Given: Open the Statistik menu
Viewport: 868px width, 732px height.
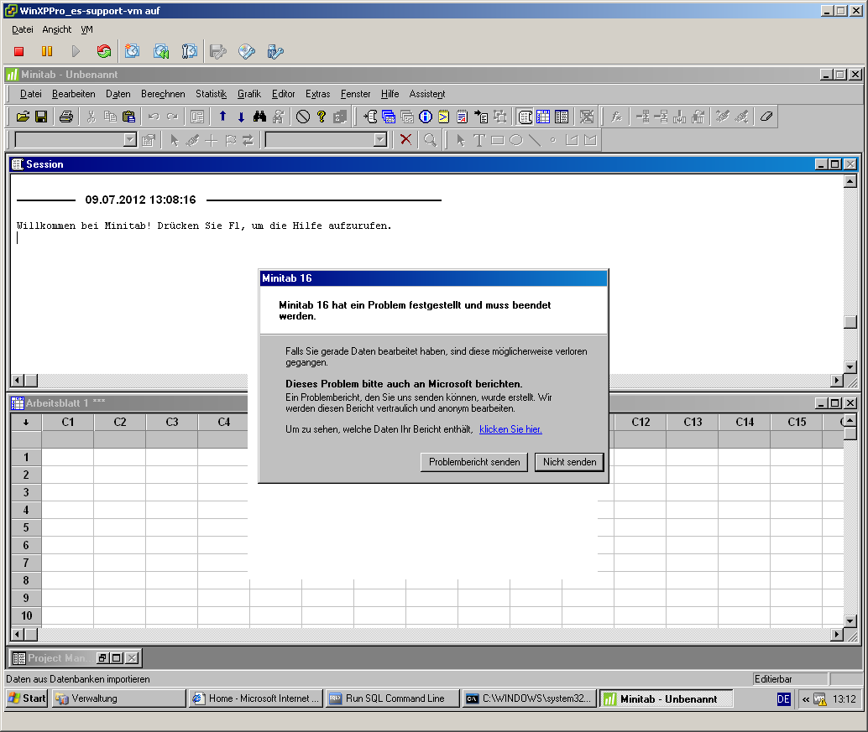Looking at the screenshot, I should (x=211, y=94).
